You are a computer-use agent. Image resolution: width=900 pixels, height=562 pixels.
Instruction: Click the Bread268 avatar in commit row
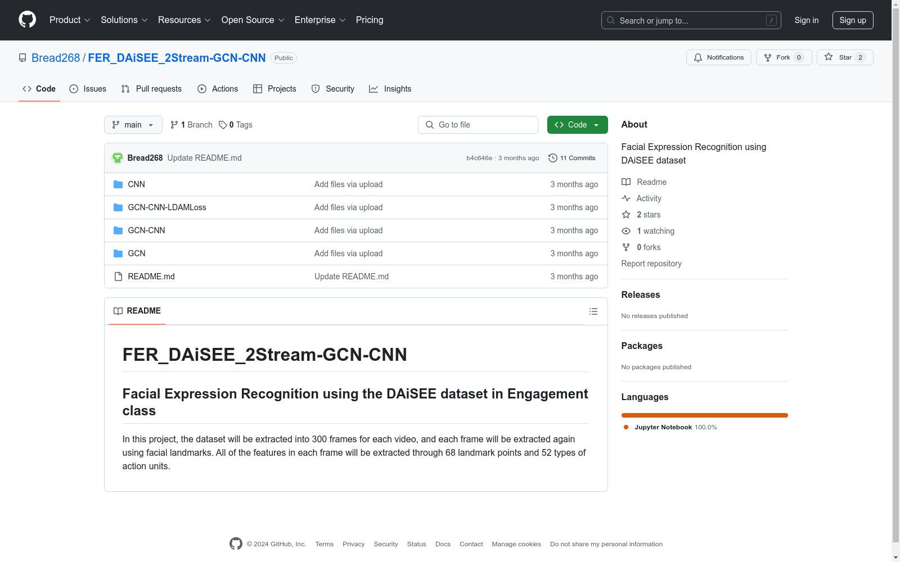(118, 158)
